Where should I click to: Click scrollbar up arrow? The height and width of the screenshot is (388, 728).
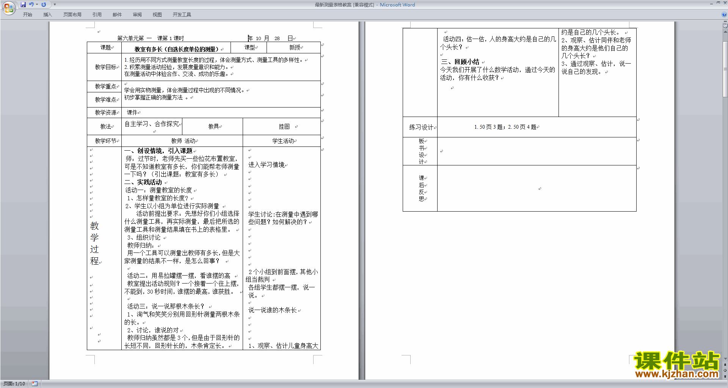[725, 31]
